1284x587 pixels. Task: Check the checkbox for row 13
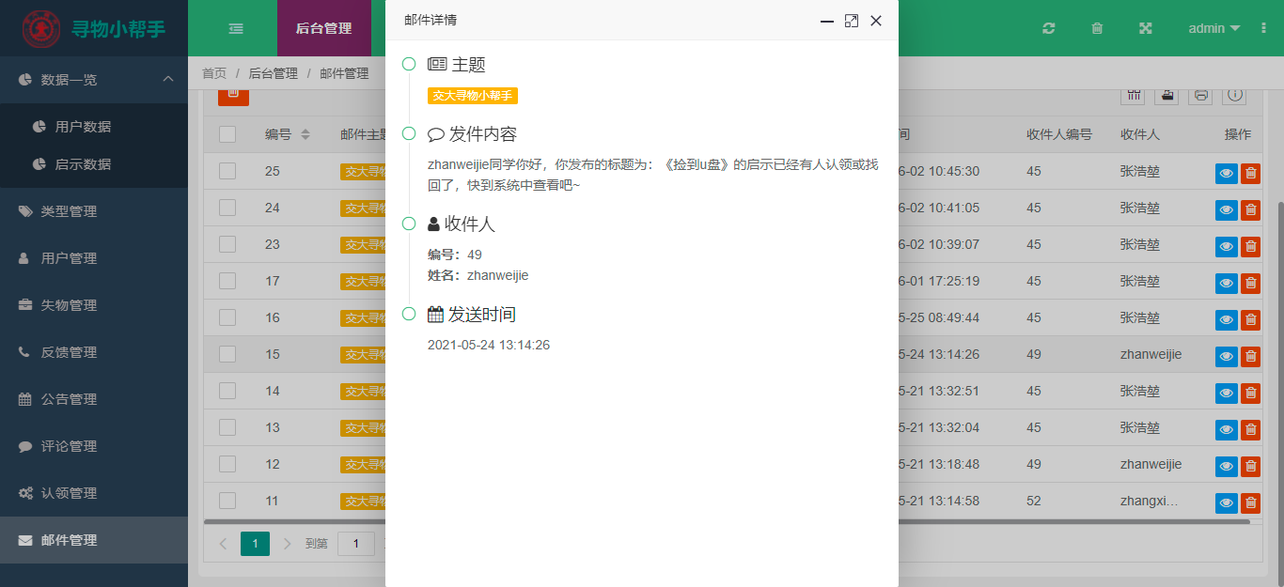tap(227, 427)
